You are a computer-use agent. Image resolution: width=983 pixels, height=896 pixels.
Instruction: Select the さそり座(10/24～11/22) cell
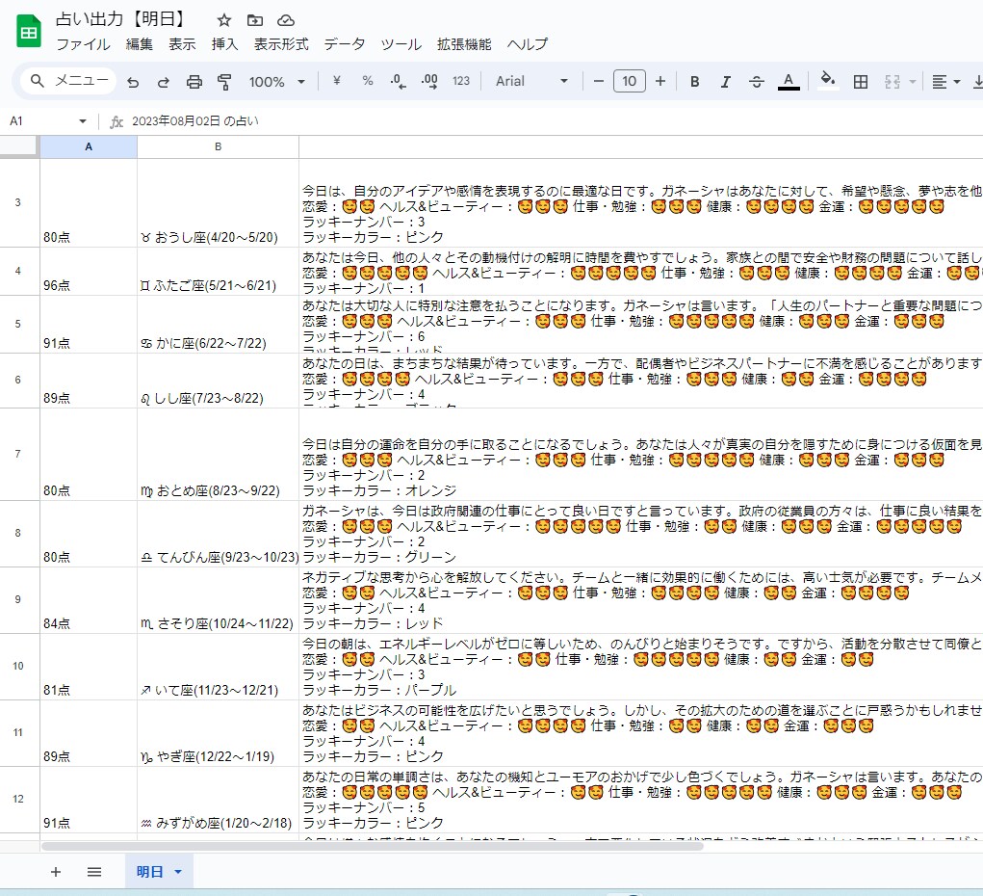219,600
